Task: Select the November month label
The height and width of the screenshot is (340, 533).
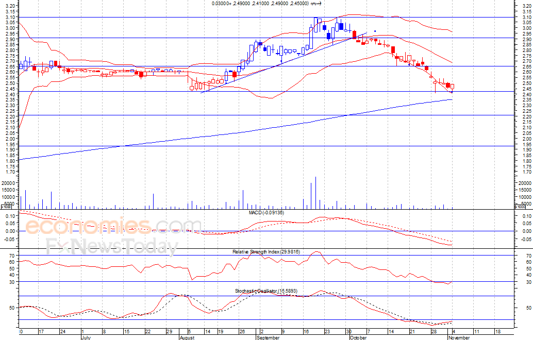Action: click(459, 337)
